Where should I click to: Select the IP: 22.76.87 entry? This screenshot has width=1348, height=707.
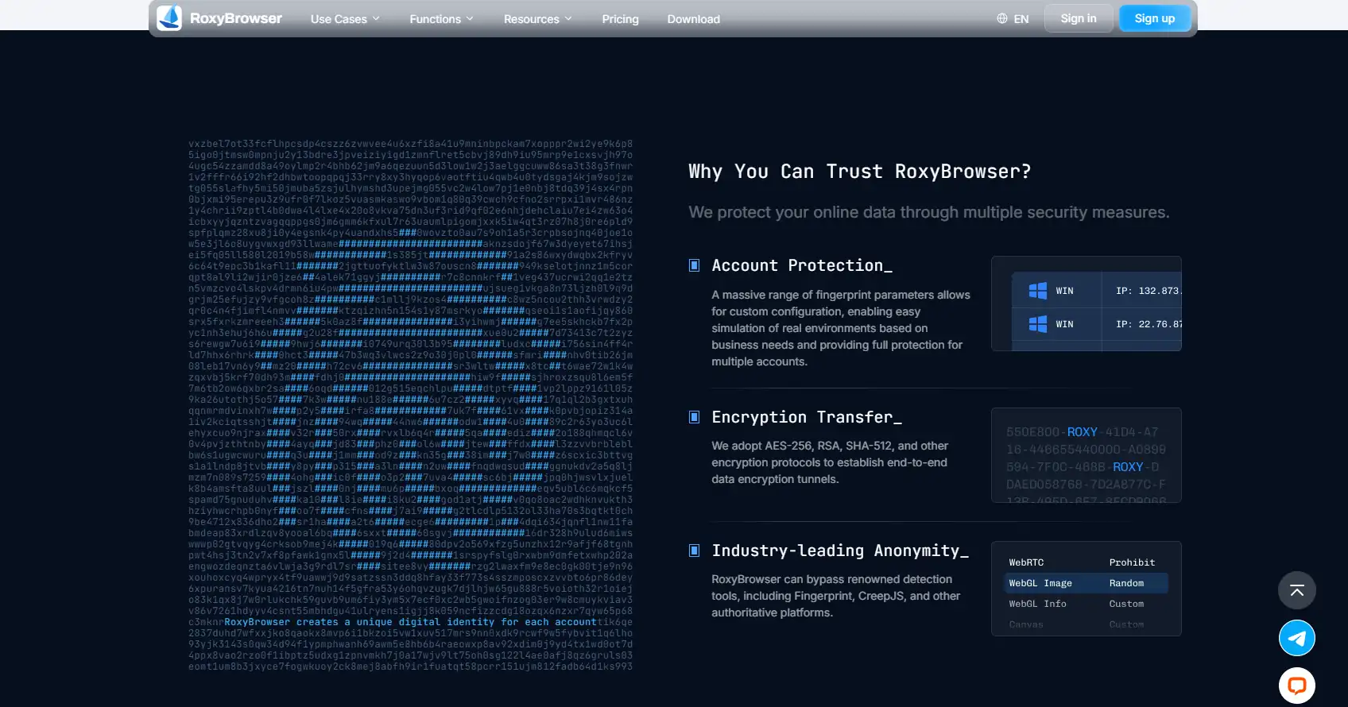coord(1148,324)
